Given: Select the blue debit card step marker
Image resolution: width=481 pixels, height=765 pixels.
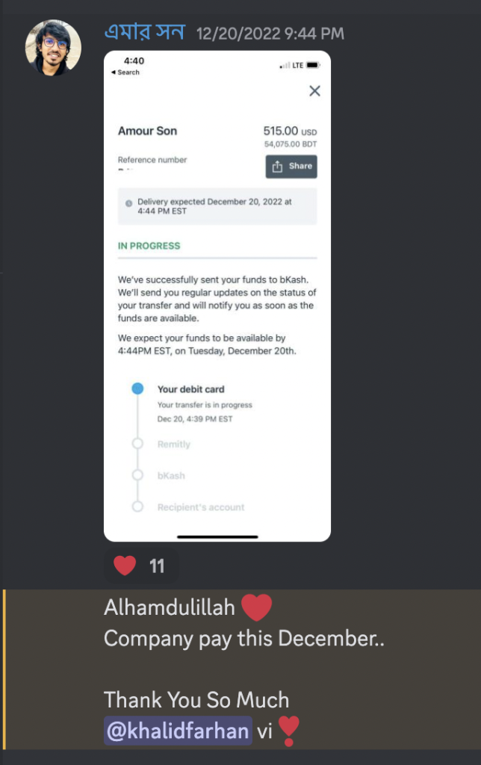Looking at the screenshot, I should pyautogui.click(x=137, y=388).
